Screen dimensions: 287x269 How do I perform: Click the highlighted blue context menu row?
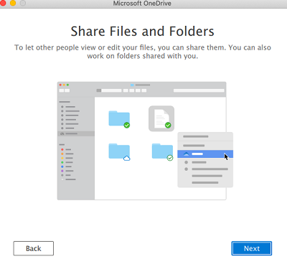coord(205,154)
